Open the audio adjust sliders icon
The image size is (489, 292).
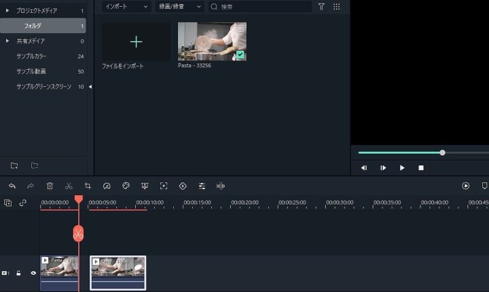pos(202,186)
